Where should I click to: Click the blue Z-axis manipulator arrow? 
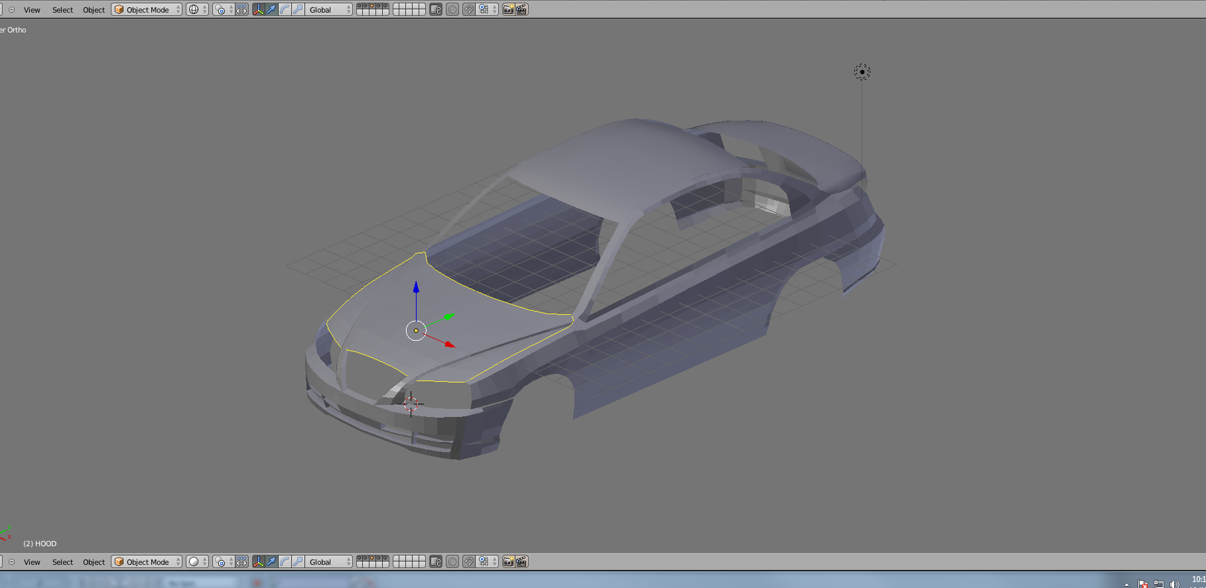[x=416, y=288]
